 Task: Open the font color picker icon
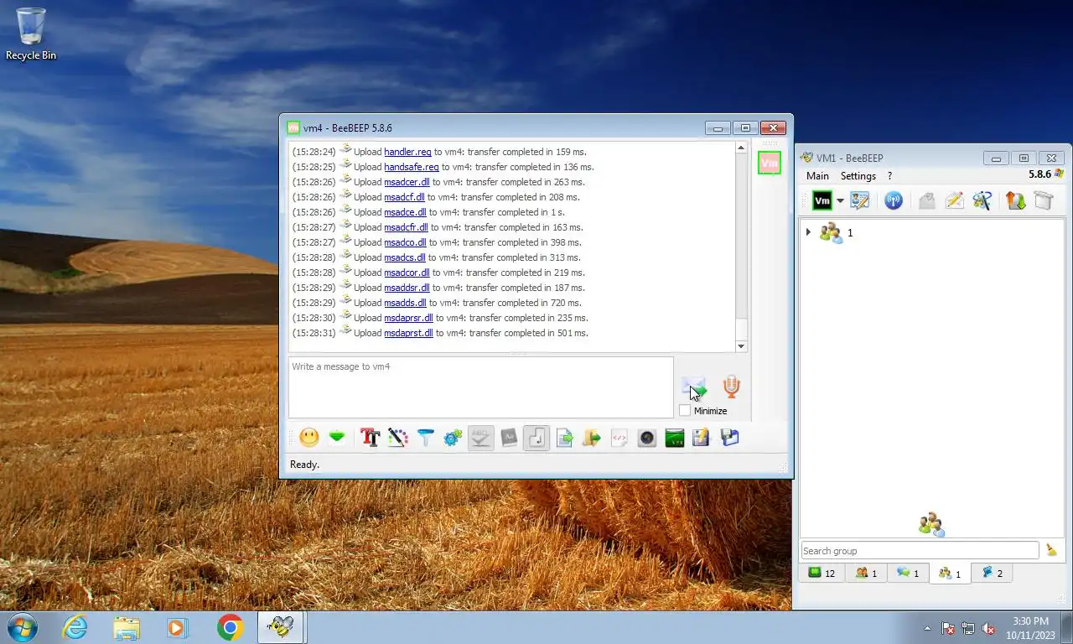click(397, 438)
